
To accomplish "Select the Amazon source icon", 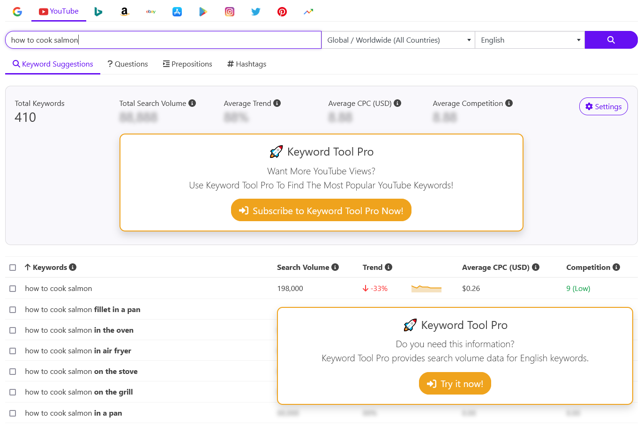I will pyautogui.click(x=124, y=12).
